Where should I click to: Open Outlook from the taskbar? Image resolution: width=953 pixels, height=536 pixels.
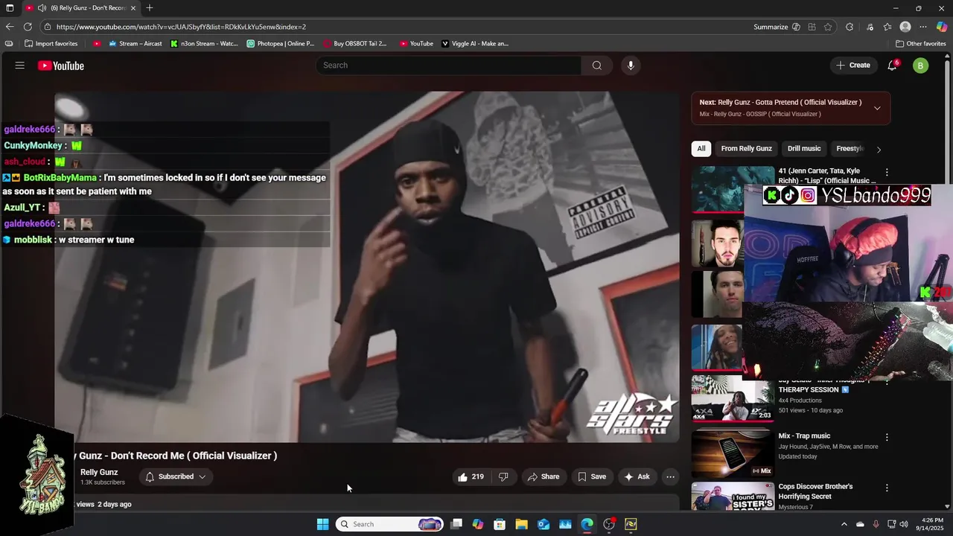(x=544, y=524)
